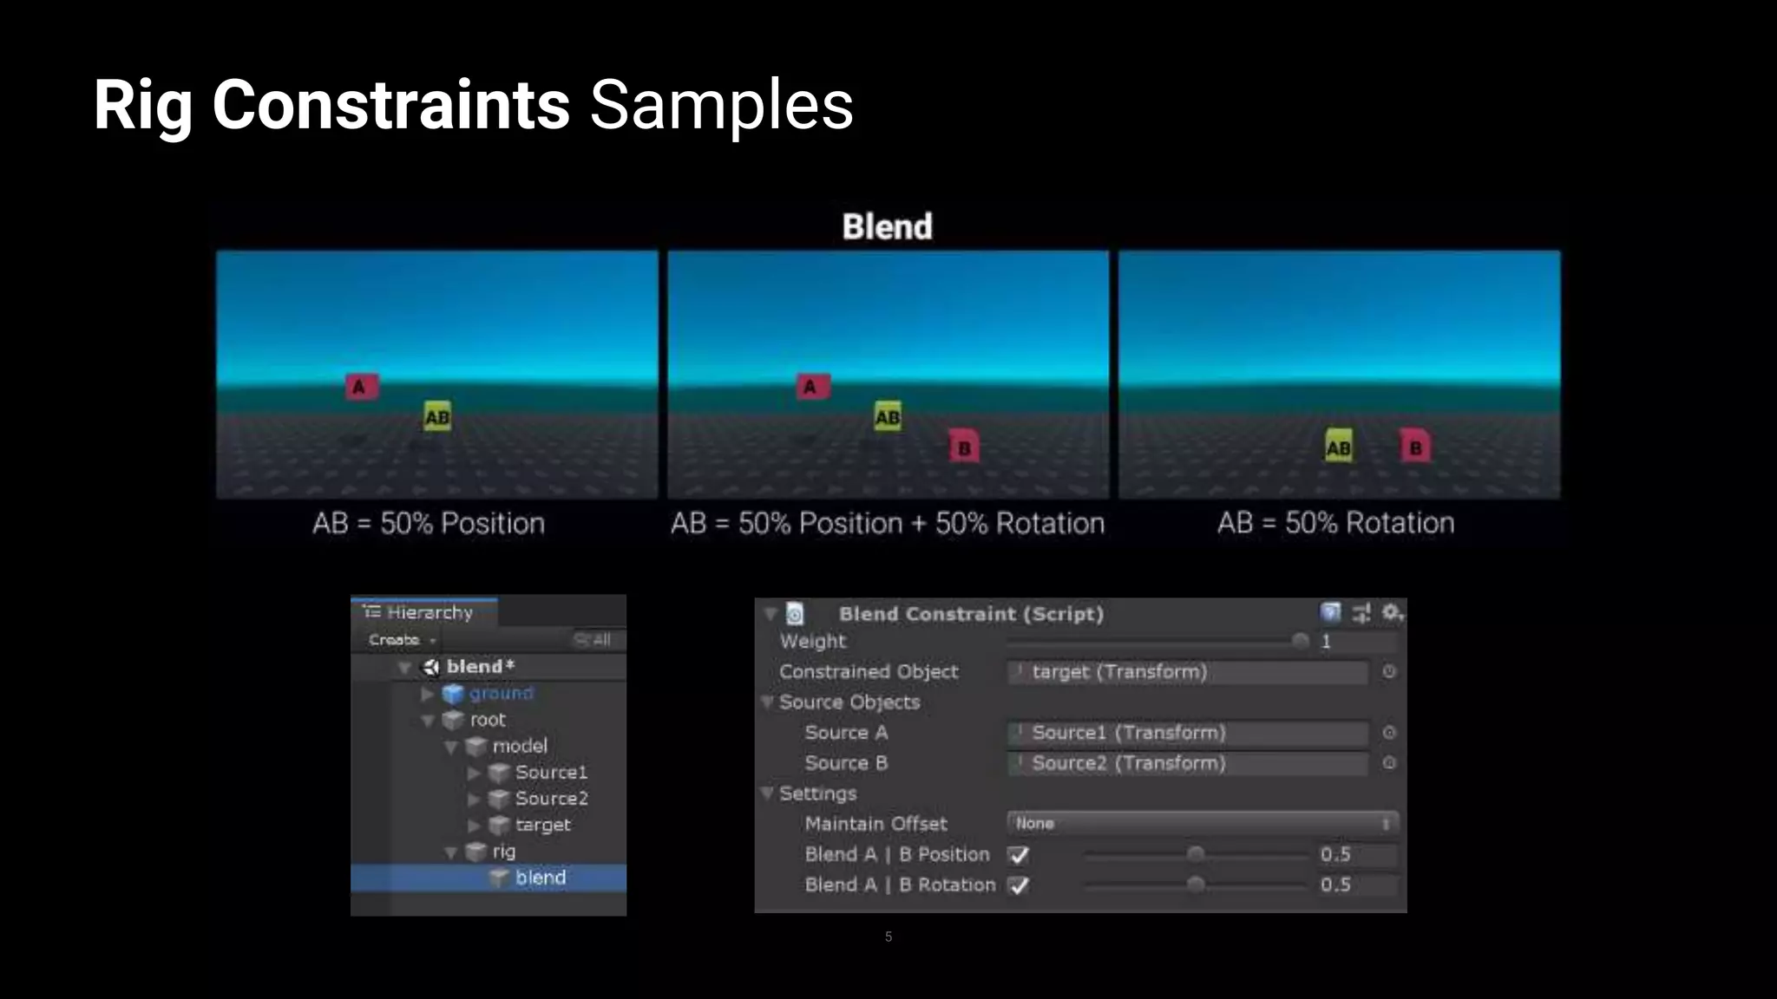Open object picker for Source A

(1389, 733)
